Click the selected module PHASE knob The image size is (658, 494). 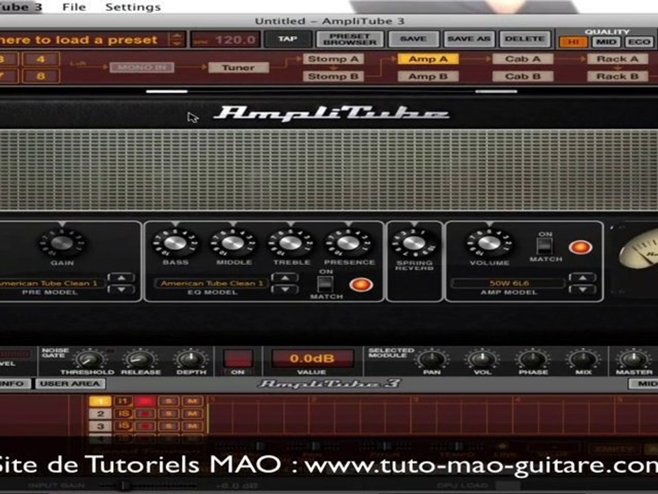coord(533,360)
